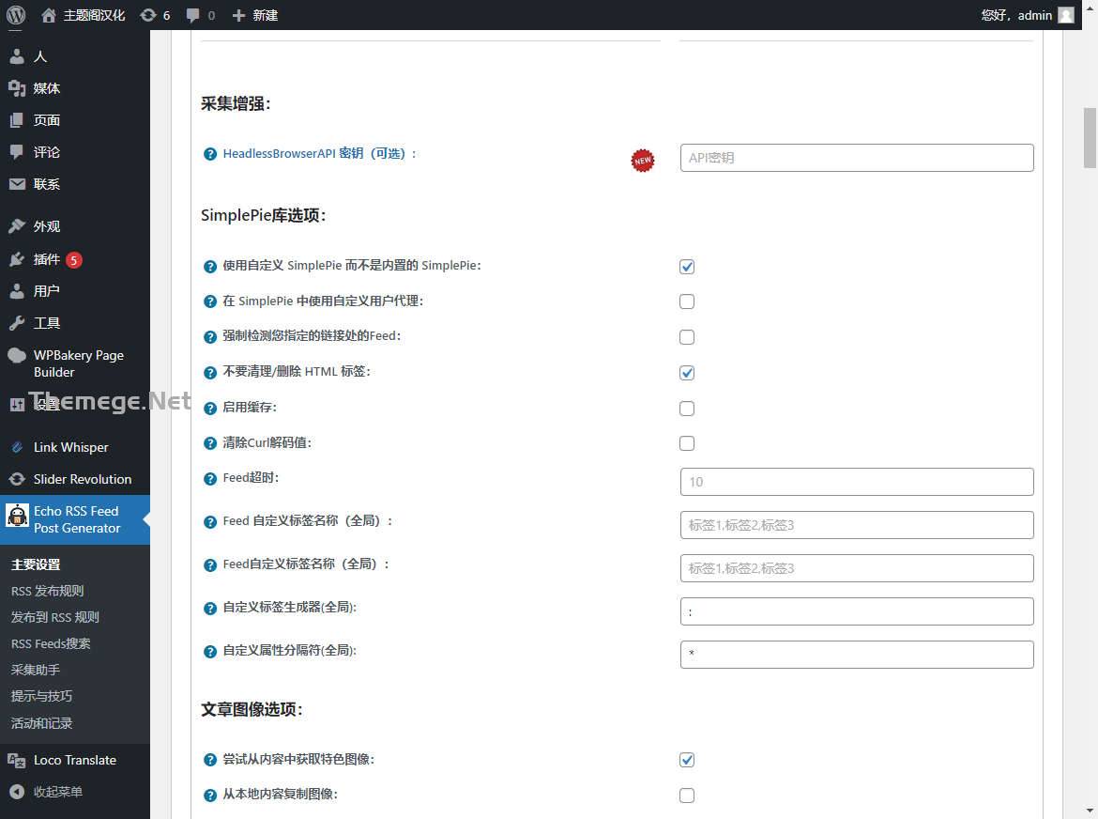This screenshot has height=819, width=1098.
Task: Enable 在 SimplePie 中使用自定义用户代理 checkbox
Action: pyautogui.click(x=687, y=301)
